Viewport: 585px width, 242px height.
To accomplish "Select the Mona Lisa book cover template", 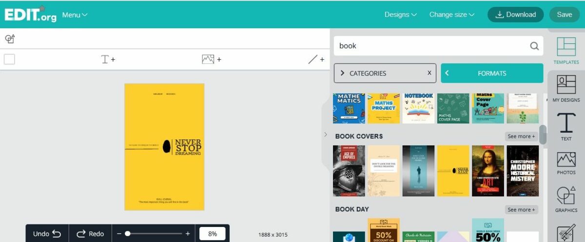I will pyautogui.click(x=487, y=171).
